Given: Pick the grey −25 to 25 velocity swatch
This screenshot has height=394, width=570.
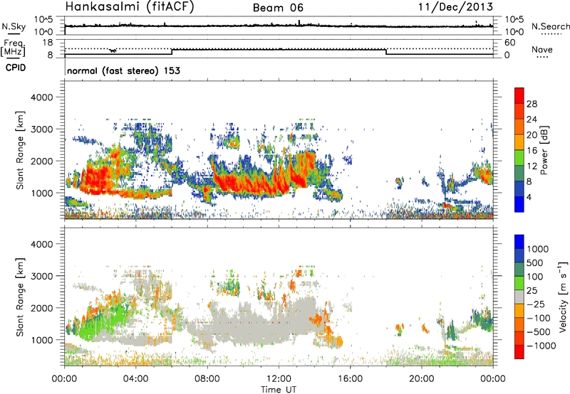Looking at the screenshot, I should click(519, 297).
